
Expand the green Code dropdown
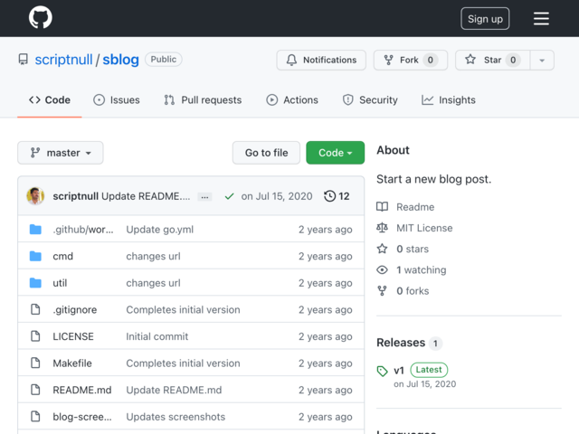(336, 153)
